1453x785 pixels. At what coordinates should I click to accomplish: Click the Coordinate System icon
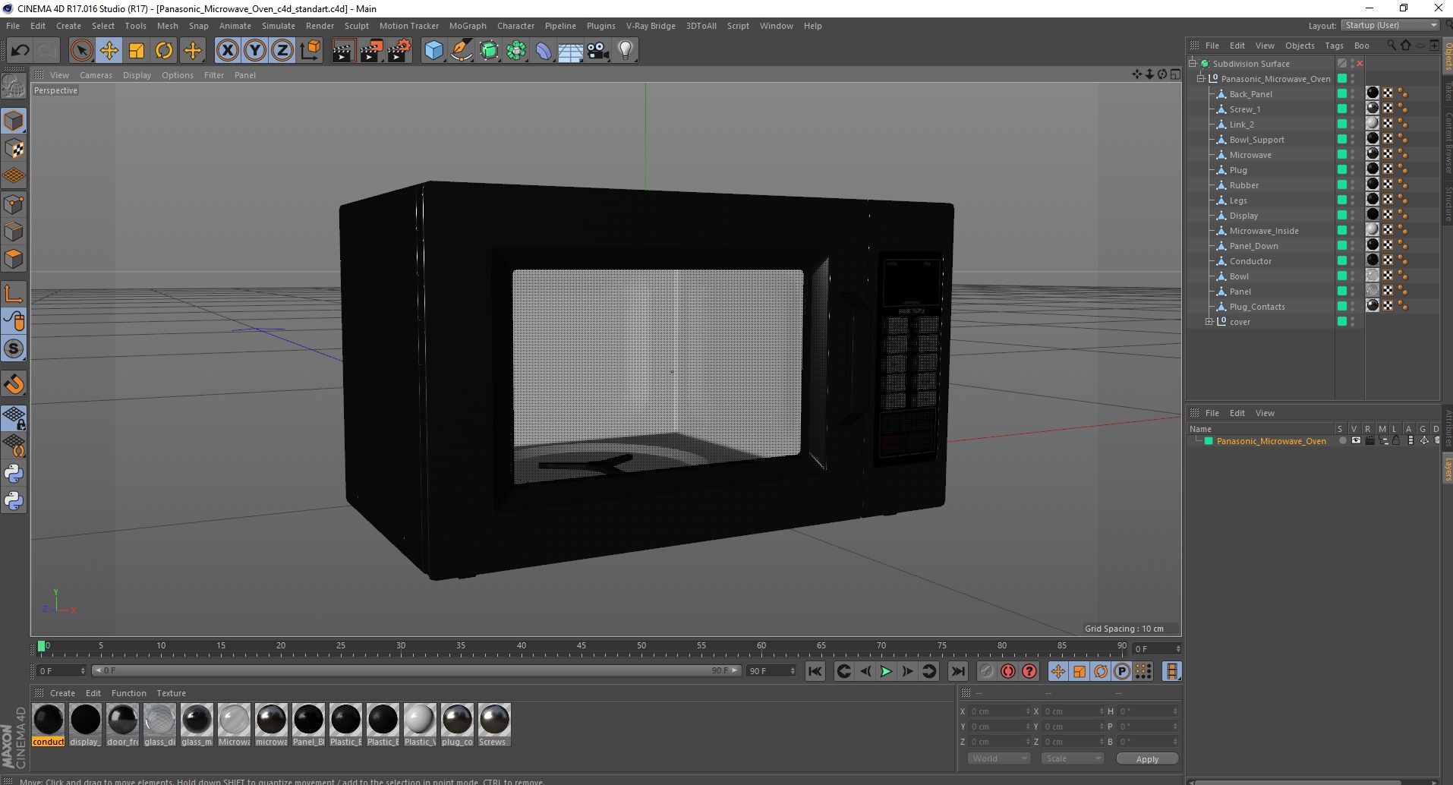click(x=310, y=51)
